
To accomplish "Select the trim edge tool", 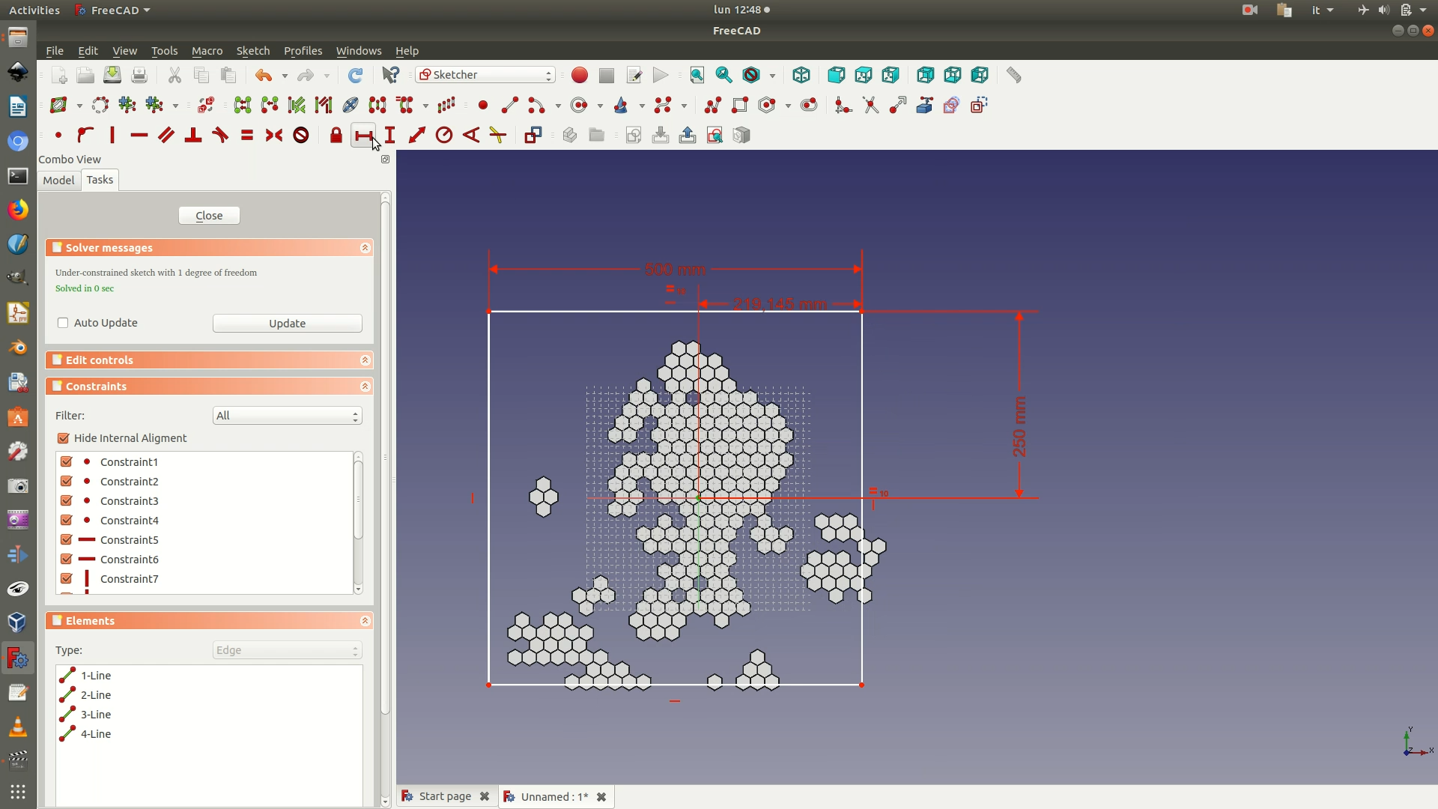I will point(871,106).
